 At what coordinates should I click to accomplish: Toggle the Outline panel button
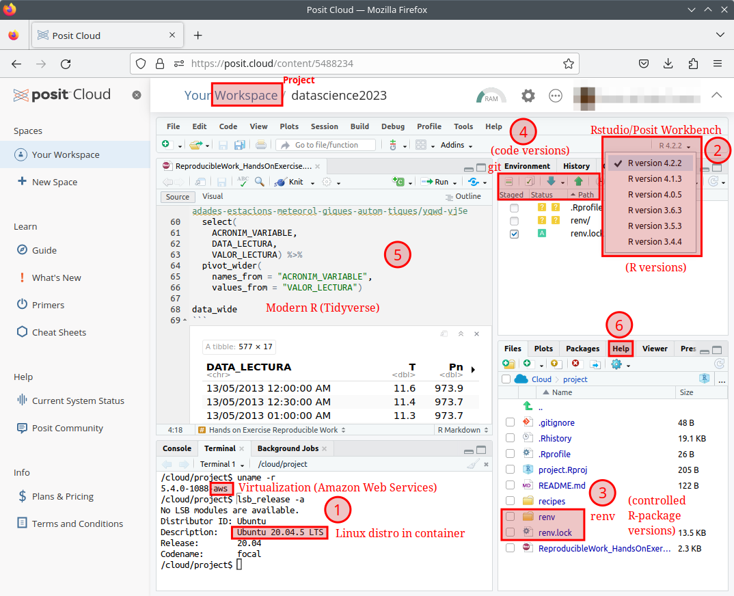click(x=463, y=197)
